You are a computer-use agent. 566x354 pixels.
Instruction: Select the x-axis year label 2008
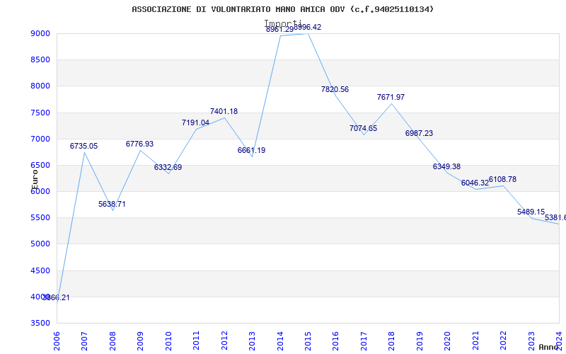[x=112, y=340]
